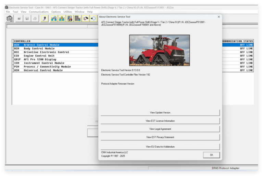
Task: Click DPA5 Protocol Adapter in status bar
Action: tap(226, 168)
